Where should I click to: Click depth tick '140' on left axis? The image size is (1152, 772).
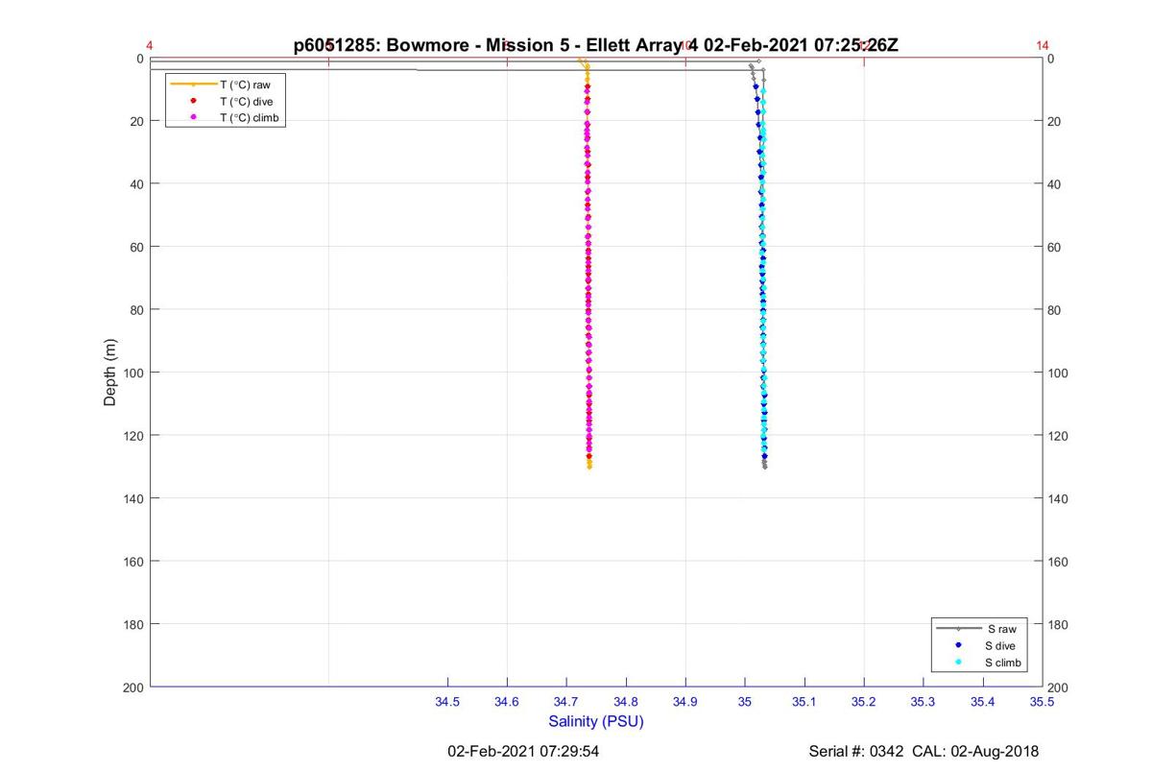point(133,498)
